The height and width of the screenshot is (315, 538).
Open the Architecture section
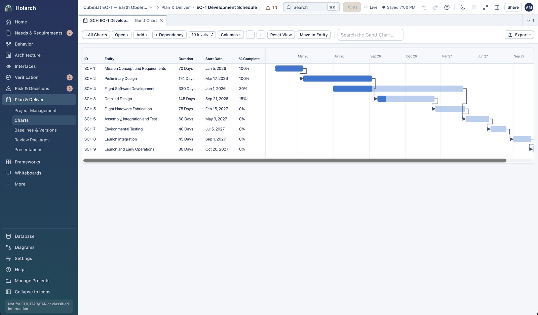[39, 55]
